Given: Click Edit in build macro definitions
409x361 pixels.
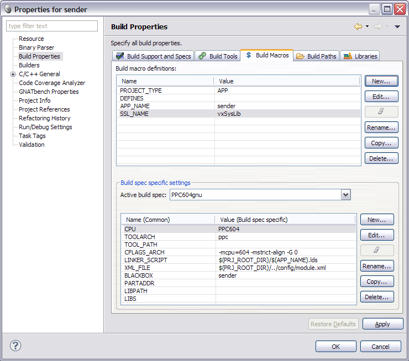Looking at the screenshot, I should point(381,97).
